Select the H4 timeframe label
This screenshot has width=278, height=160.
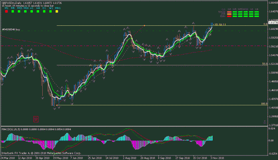pos(38,8)
